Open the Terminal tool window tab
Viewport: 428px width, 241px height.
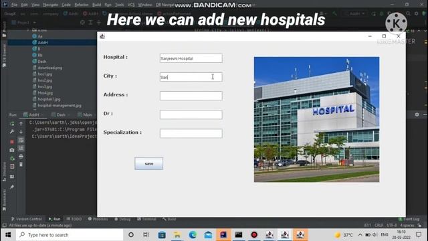(147, 219)
